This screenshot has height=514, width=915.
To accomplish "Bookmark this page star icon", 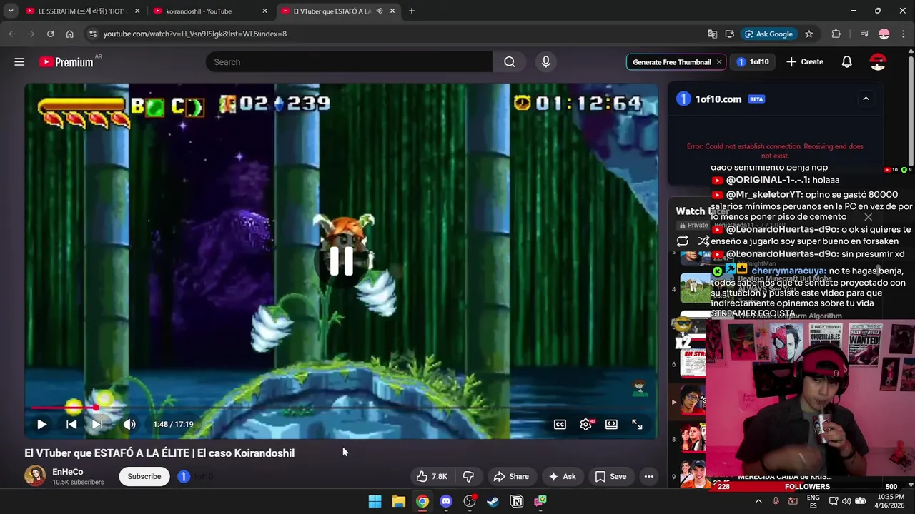I will pyautogui.click(x=808, y=34).
